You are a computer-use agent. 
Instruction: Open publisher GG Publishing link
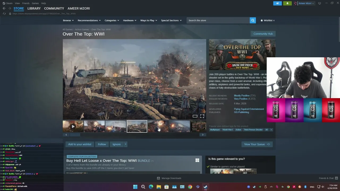(x=241, y=112)
